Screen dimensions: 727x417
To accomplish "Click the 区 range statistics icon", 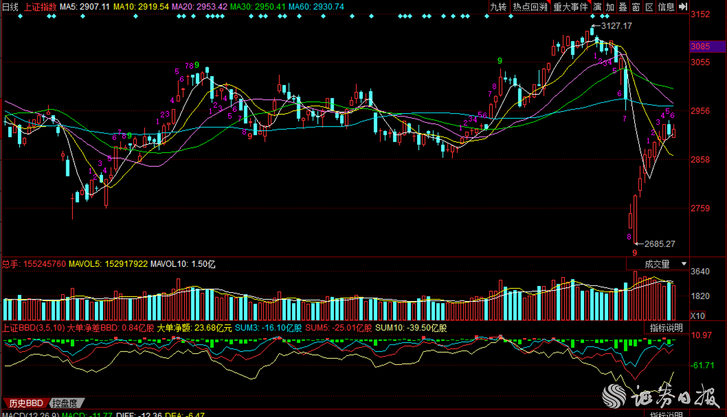I will pos(649,7).
